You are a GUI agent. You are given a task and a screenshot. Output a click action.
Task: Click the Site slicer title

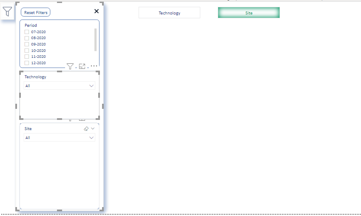click(28, 129)
